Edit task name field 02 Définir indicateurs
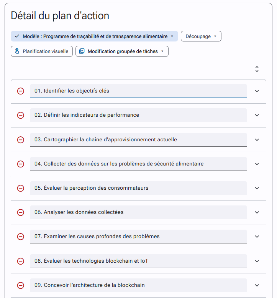The height and width of the screenshot is (298, 277). click(138, 115)
